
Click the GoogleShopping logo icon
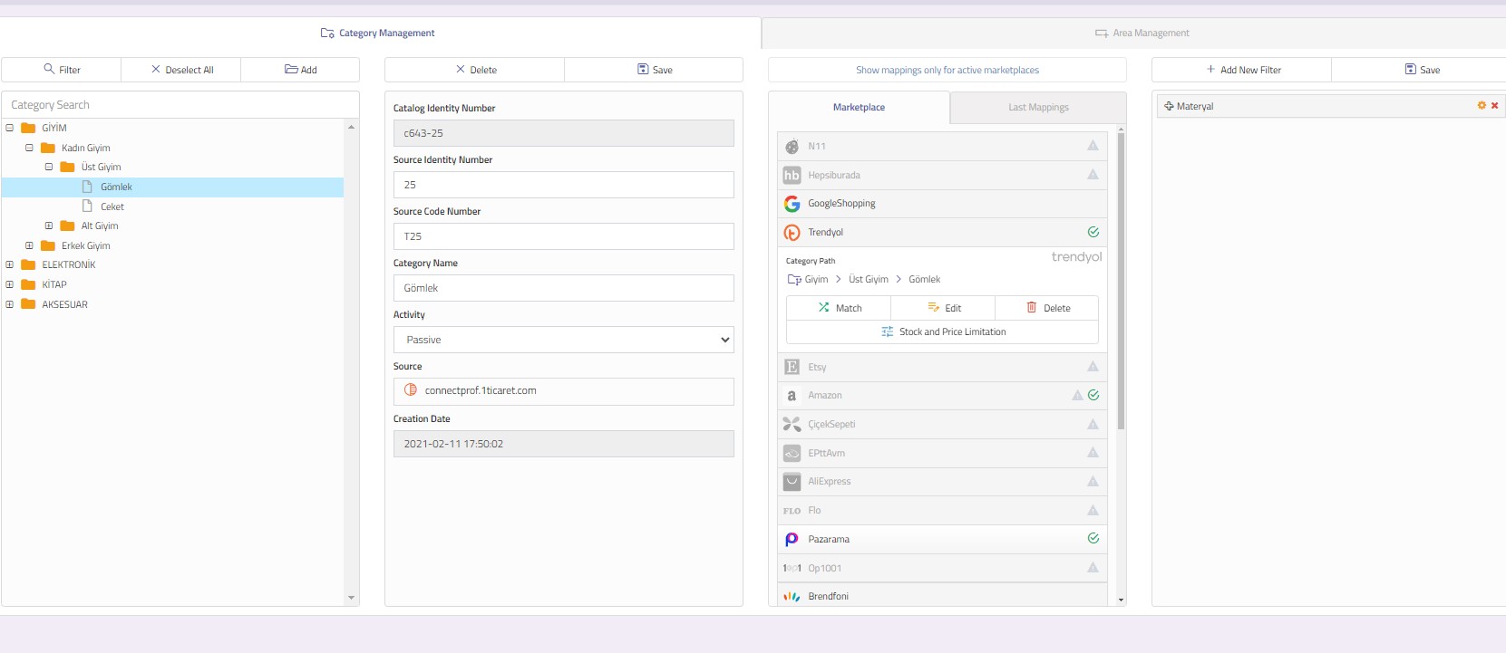tap(792, 204)
